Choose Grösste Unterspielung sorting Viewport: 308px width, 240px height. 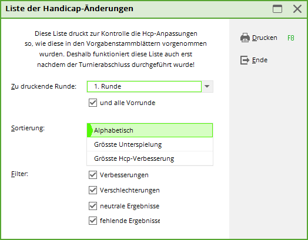150,144
